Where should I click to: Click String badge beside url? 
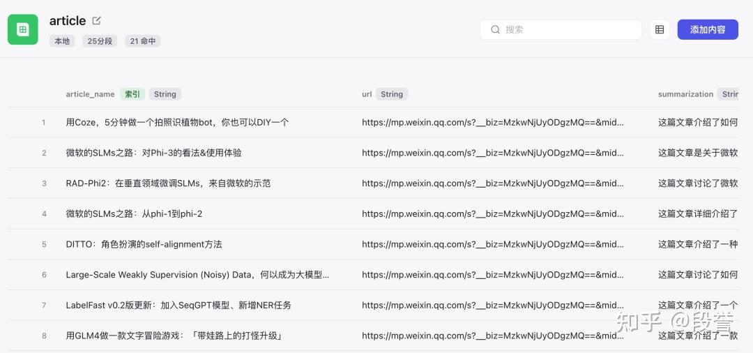pyautogui.click(x=392, y=94)
